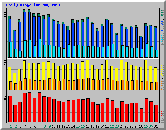Image resolution: width=166 pixels, height=130 pixels.
Task: Click day label 16 on x-axis
Action: (83, 126)
